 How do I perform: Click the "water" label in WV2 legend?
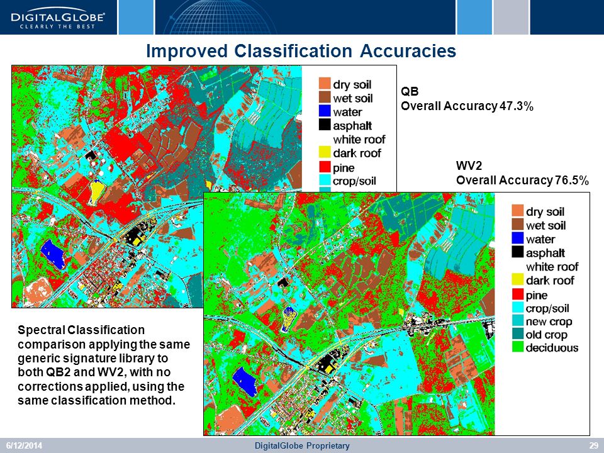(x=540, y=239)
